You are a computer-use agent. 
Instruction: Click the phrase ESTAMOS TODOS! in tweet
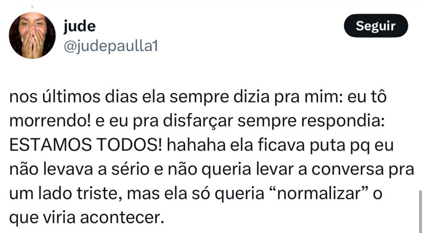[x=85, y=146]
